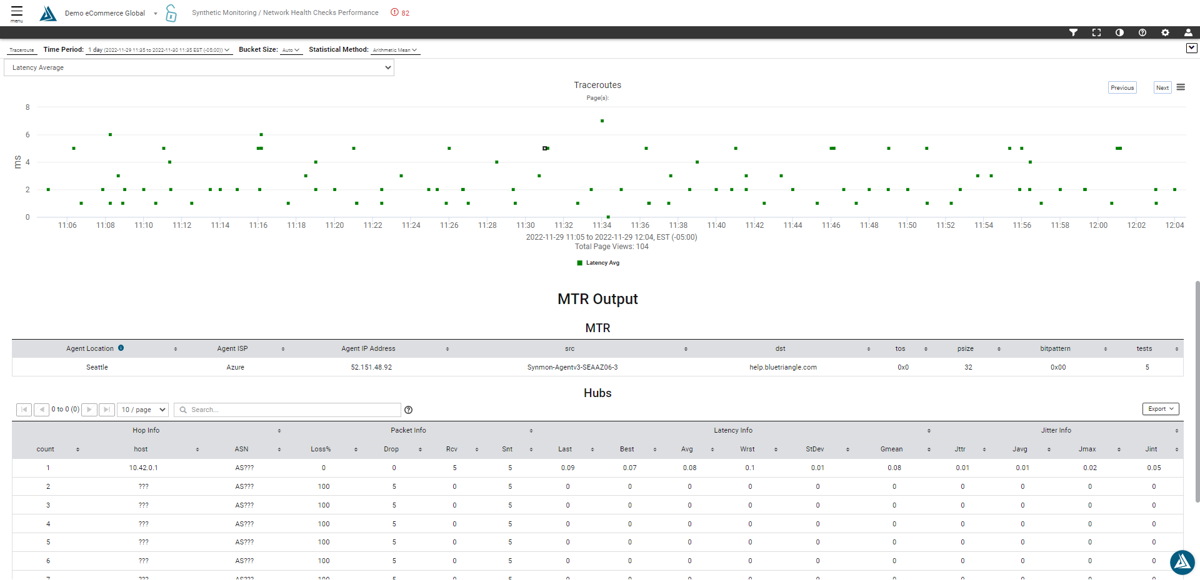
Task: Open the Time Period dropdown
Action: pyautogui.click(x=159, y=50)
